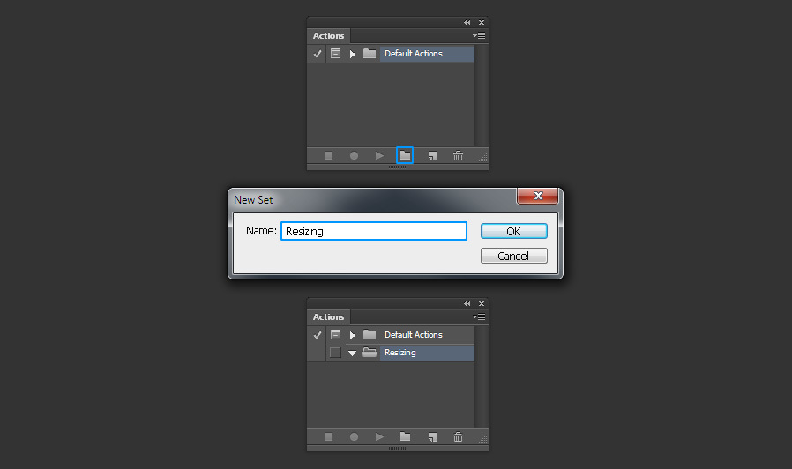The height and width of the screenshot is (469, 792).
Task: Cancel the New Set dialog
Action: click(x=513, y=256)
